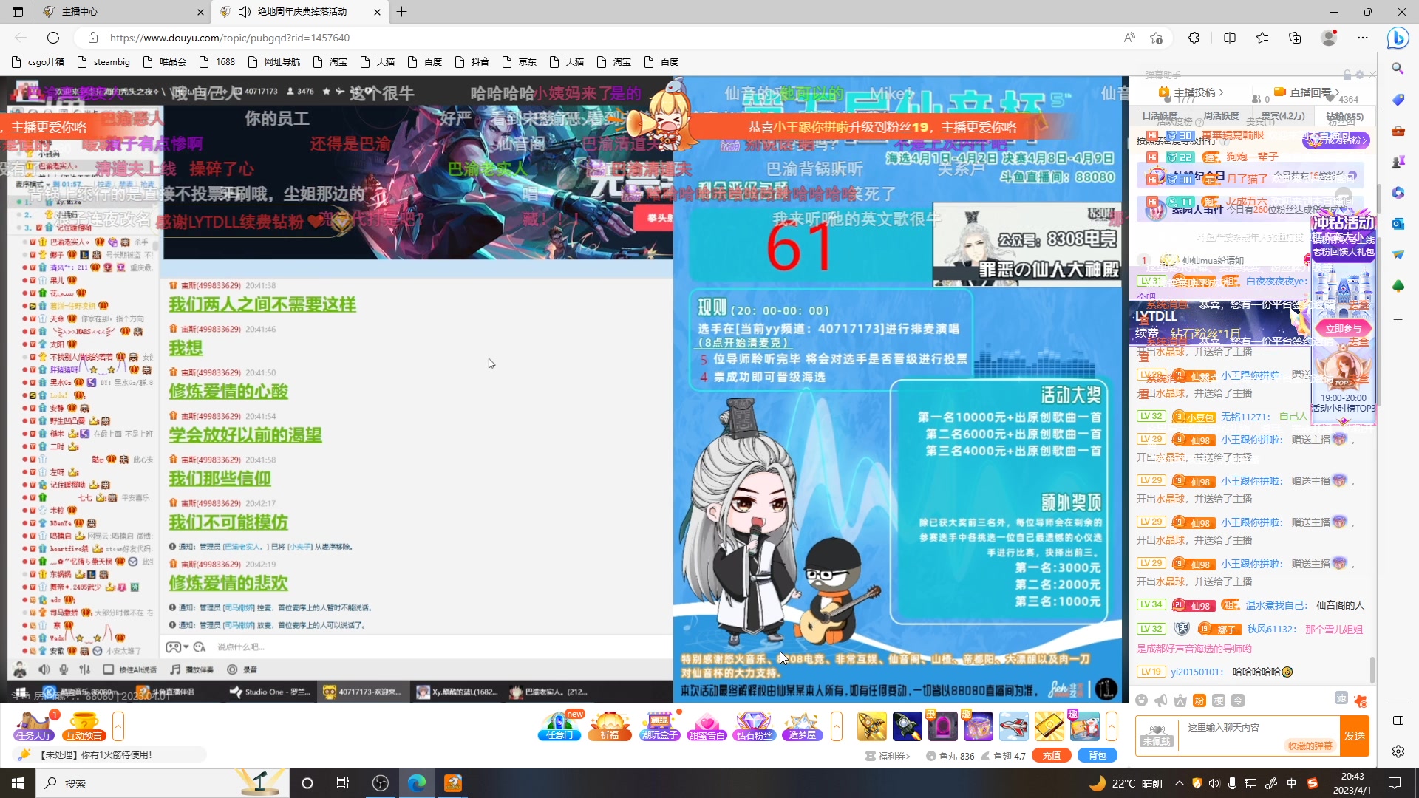Switch to the 周活跃度 tab

click(1221, 116)
